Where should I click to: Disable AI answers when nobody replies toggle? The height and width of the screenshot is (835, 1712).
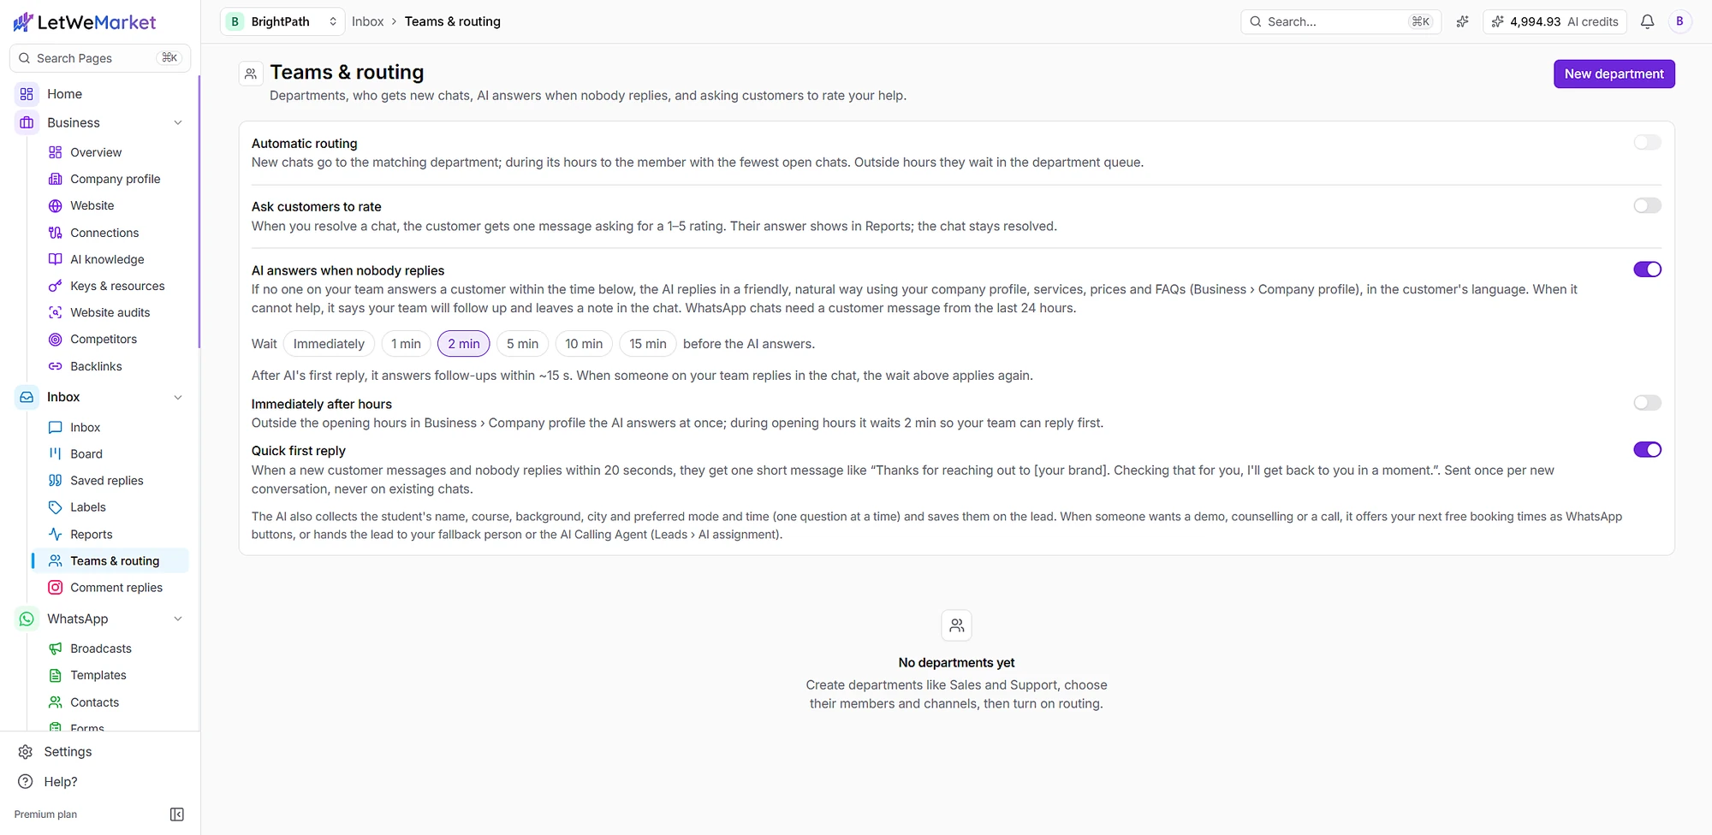1647,269
